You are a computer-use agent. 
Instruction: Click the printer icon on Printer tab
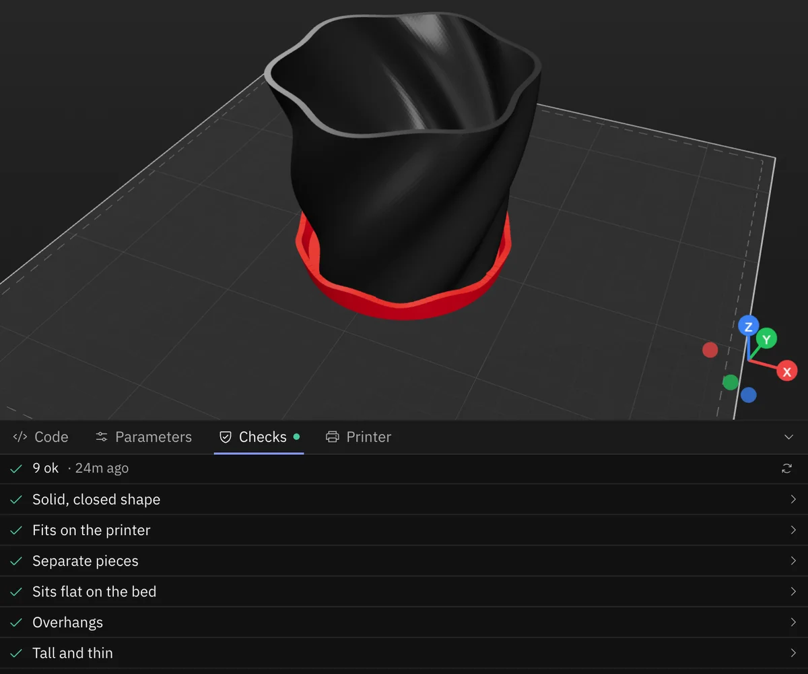(332, 437)
